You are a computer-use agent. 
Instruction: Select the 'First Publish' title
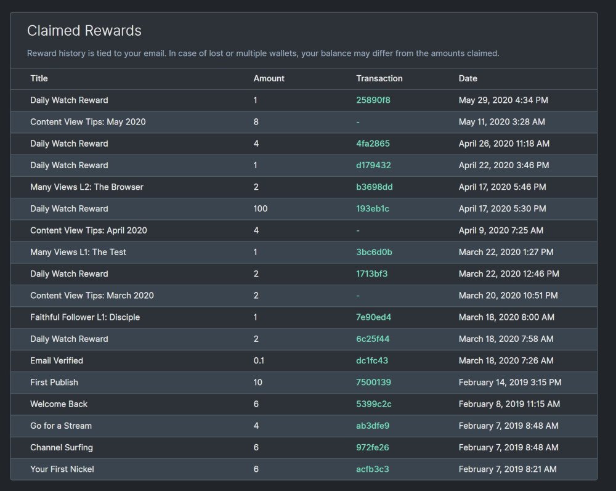point(54,382)
